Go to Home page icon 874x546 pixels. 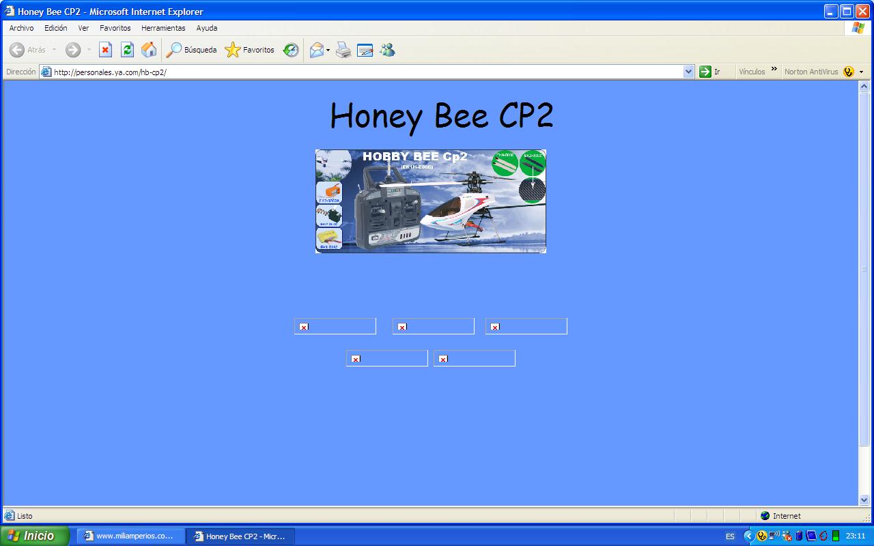pyautogui.click(x=149, y=50)
